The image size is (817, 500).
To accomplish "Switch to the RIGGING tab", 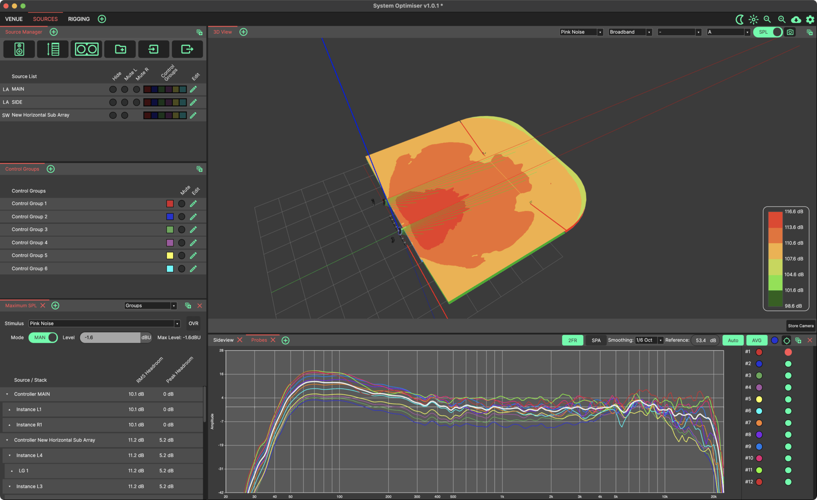I will coord(78,19).
